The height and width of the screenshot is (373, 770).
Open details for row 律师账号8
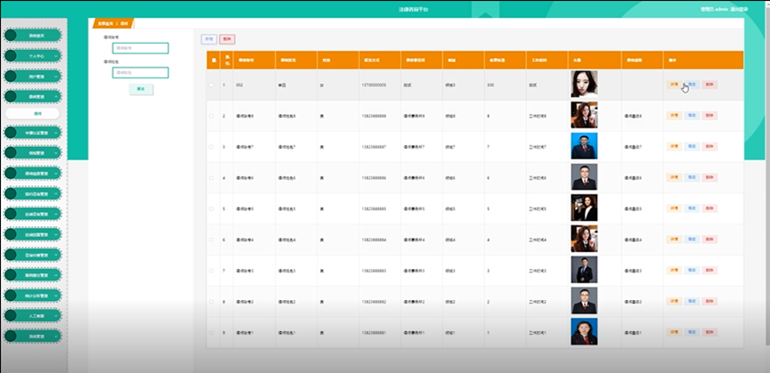pyautogui.click(x=674, y=116)
